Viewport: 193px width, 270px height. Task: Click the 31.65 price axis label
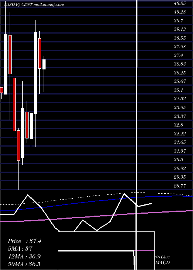[180, 142]
